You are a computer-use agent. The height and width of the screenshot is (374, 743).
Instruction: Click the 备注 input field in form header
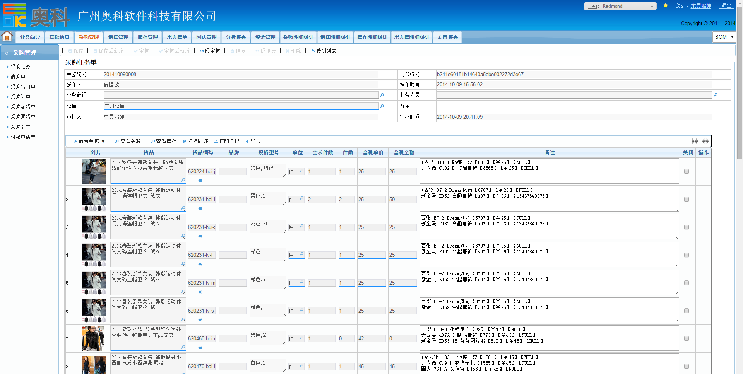[574, 106]
